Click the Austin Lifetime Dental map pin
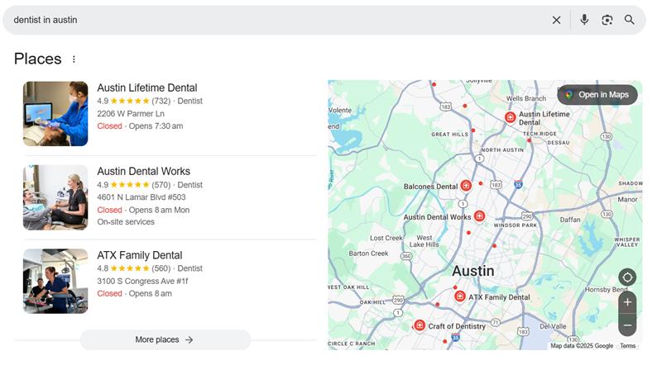Viewport: 662px width, 365px height. [510, 117]
